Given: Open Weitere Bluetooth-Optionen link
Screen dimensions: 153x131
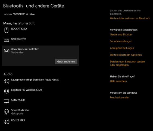Looking at the screenshot, I should point(126,55).
